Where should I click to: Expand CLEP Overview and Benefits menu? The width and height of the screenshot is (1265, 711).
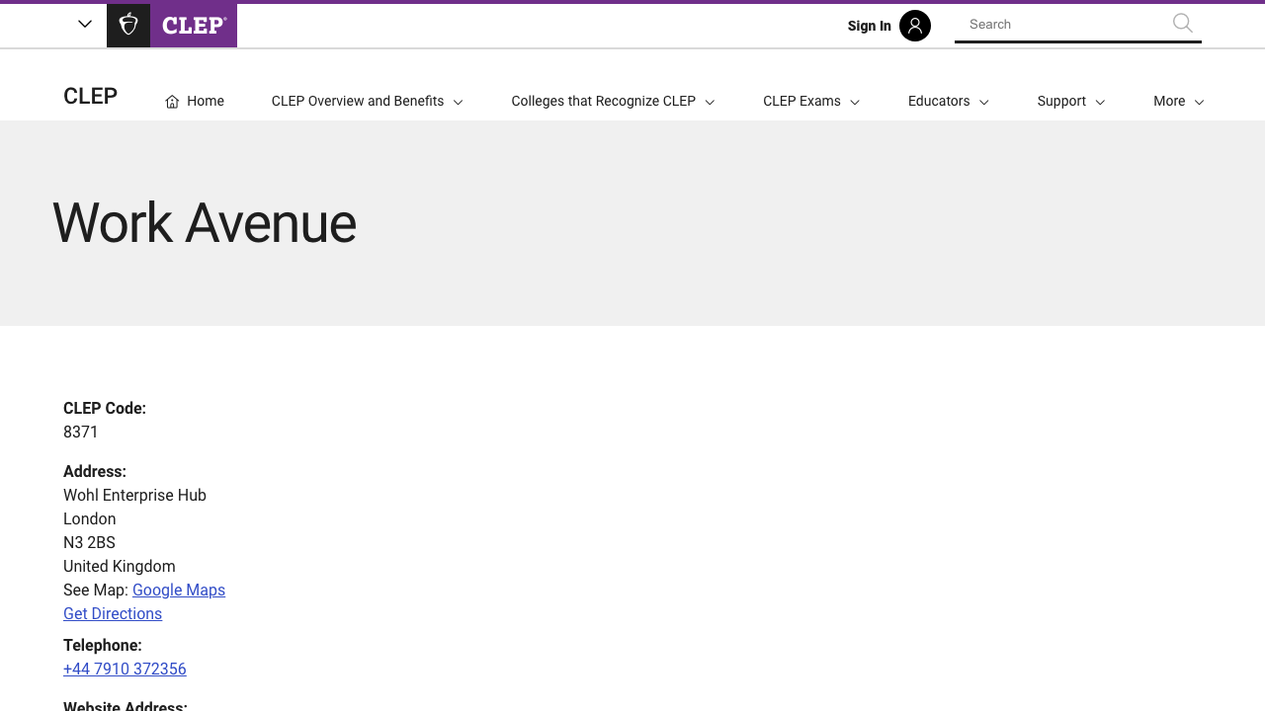(x=367, y=102)
